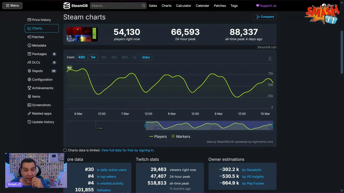The image size is (344, 193).
Task: Click the game capsule thumbnail image
Action: (x=82, y=34)
